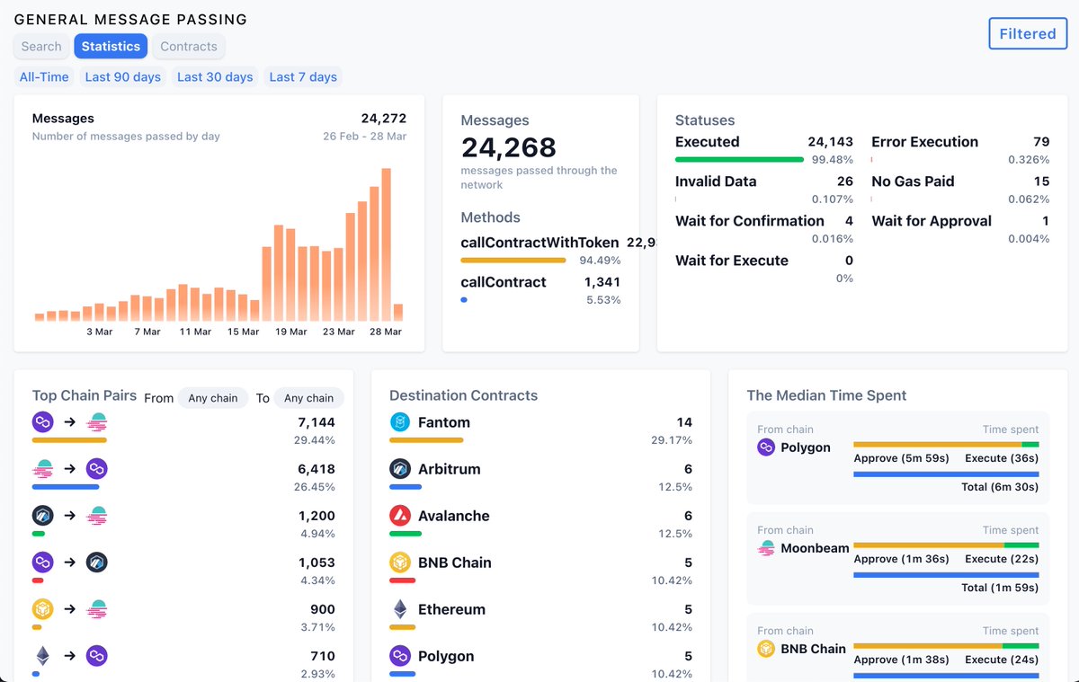
Task: Enable the Last 7 days filter
Action: [303, 77]
